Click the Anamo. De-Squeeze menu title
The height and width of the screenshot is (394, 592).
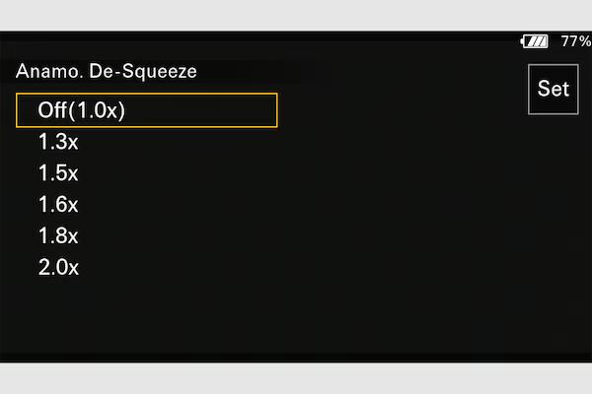pos(107,71)
